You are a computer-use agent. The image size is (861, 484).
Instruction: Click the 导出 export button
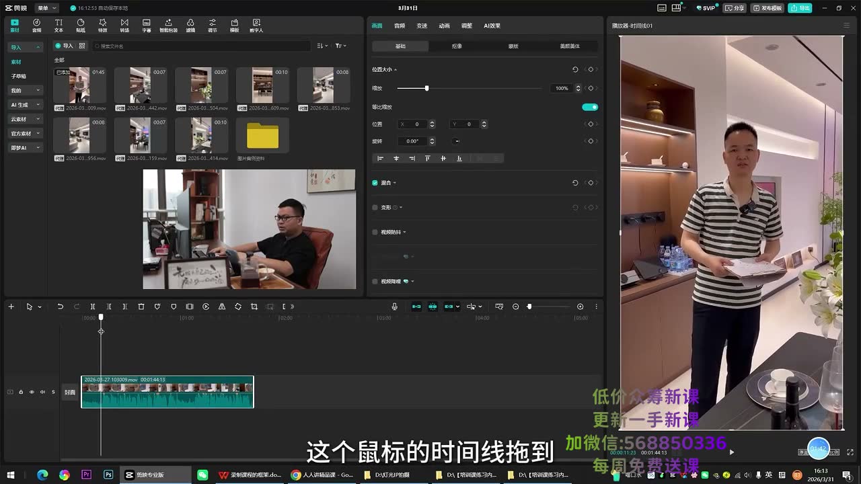[x=800, y=8]
